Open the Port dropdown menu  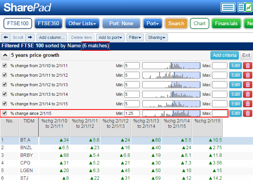(153, 24)
